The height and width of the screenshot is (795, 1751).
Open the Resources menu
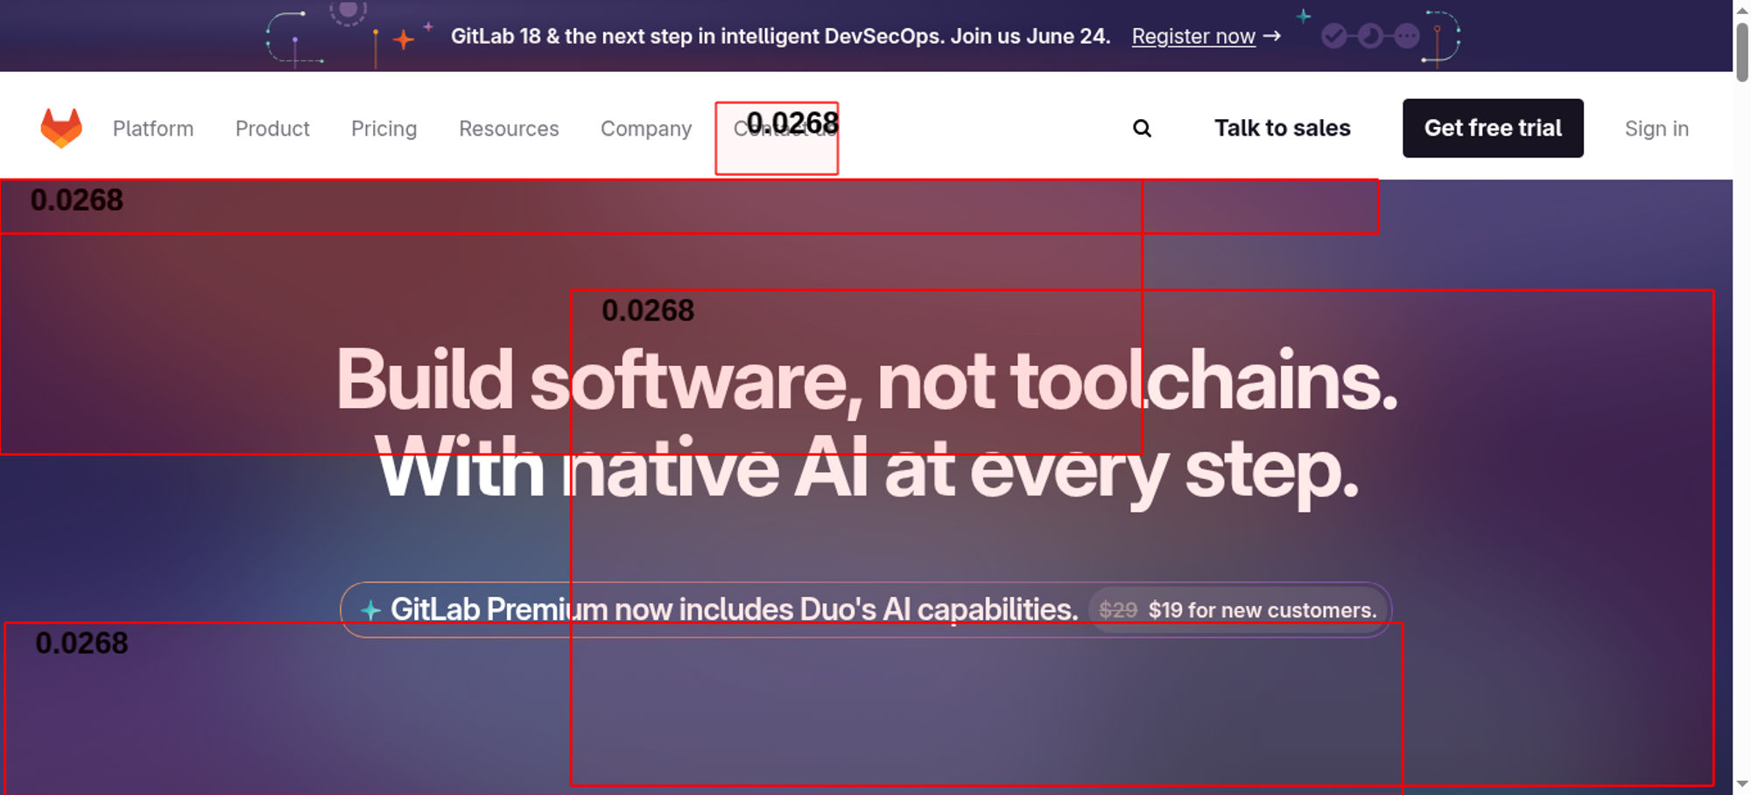pyautogui.click(x=509, y=129)
